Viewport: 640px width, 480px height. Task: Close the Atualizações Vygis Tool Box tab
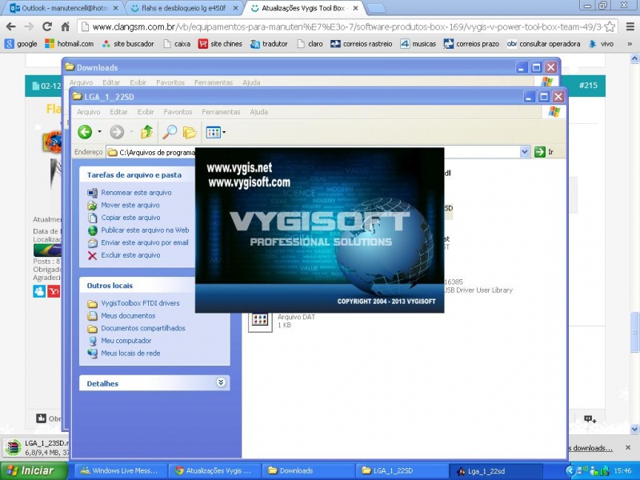(355, 8)
